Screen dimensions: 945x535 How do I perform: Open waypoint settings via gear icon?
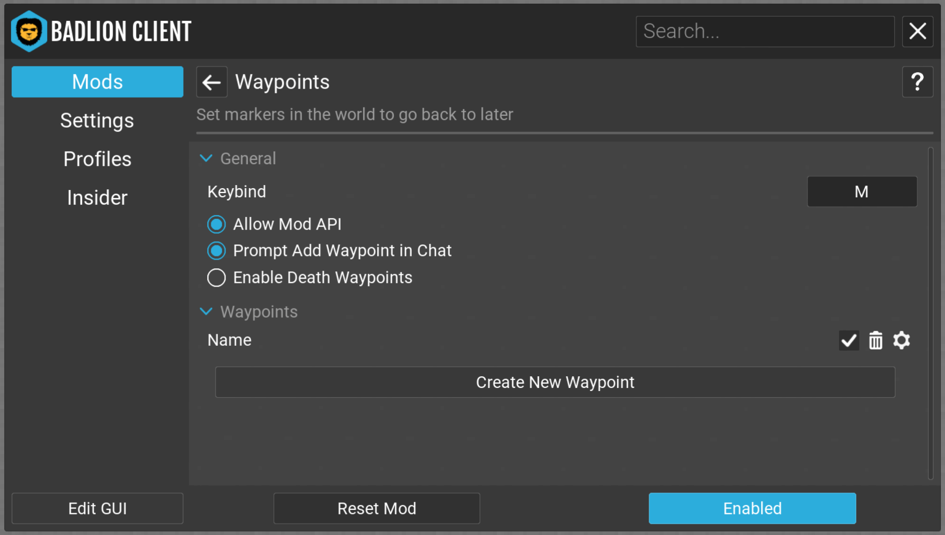pyautogui.click(x=902, y=340)
